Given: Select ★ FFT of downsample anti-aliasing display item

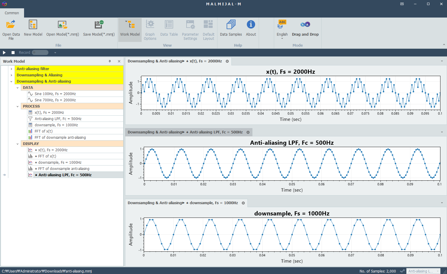Looking at the screenshot, I should click(x=75, y=169).
